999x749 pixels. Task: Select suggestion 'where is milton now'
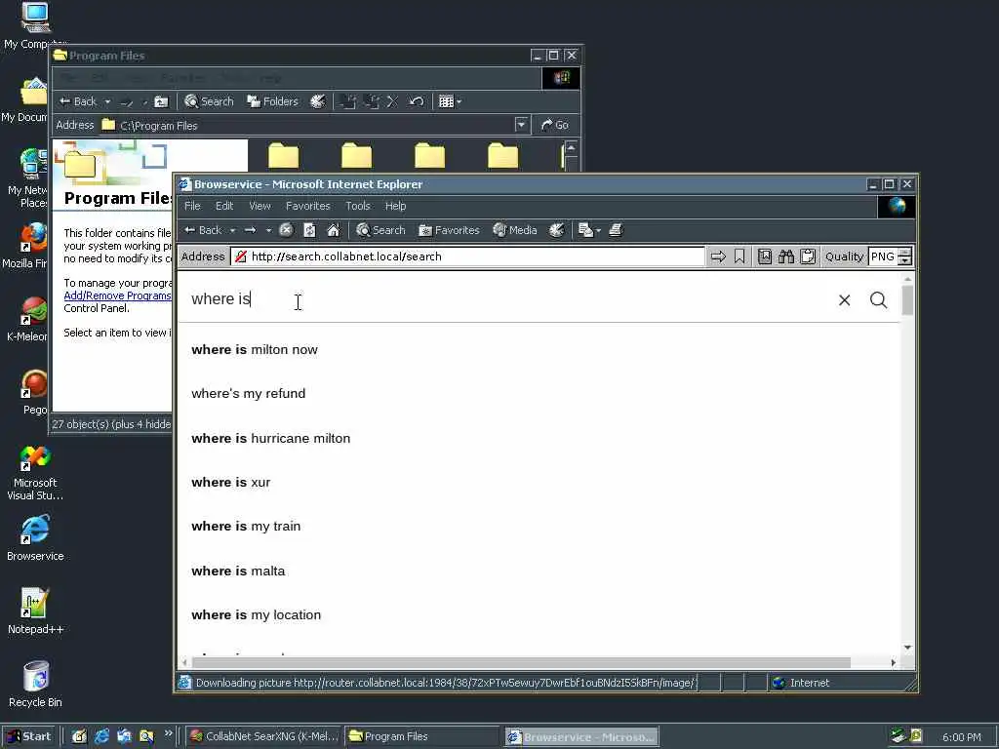coord(255,350)
